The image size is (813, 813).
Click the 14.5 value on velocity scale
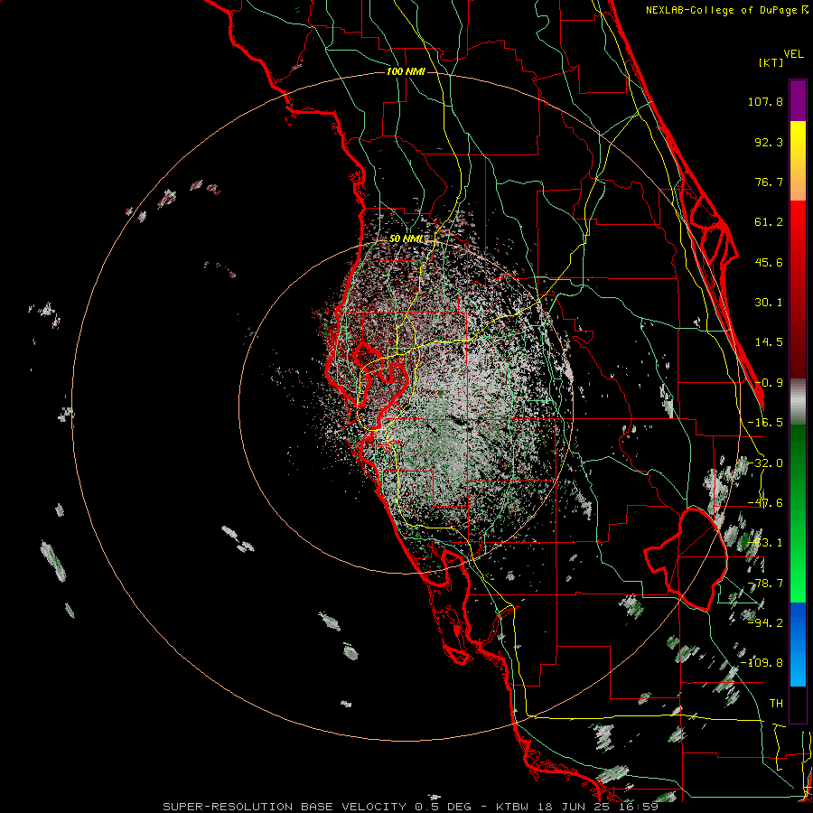pos(769,342)
